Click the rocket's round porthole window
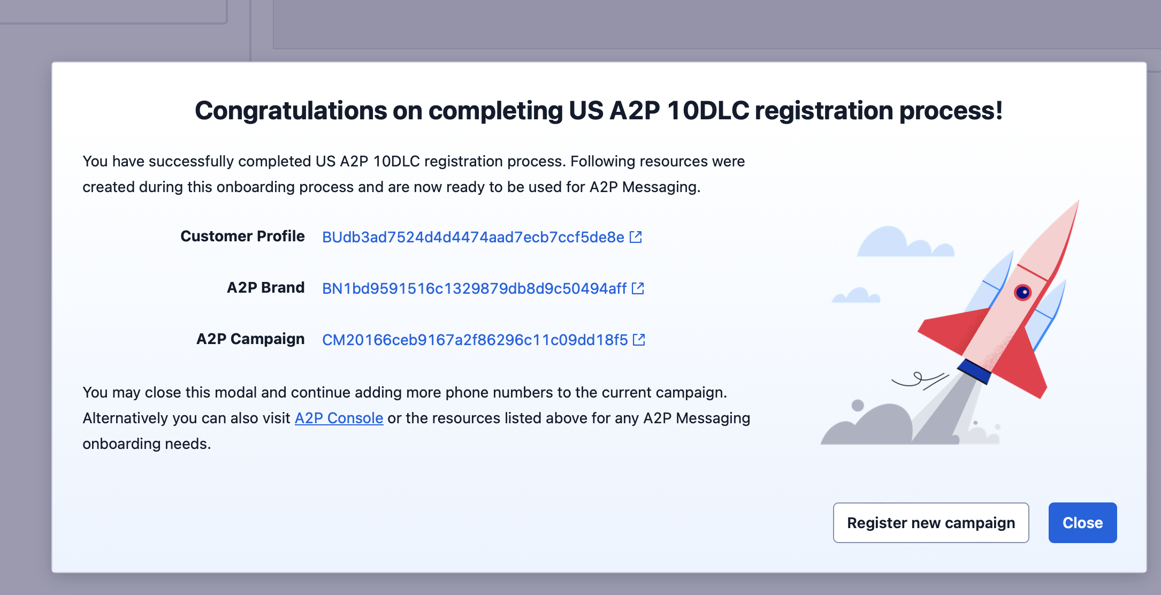This screenshot has width=1161, height=595. coord(1022,293)
